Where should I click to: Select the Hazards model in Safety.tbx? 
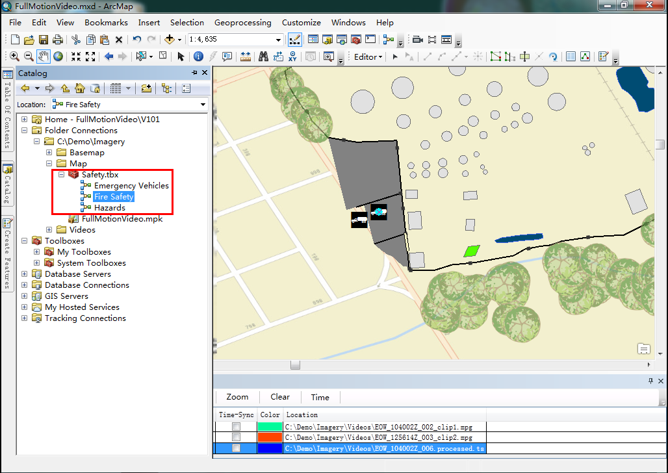coord(109,208)
